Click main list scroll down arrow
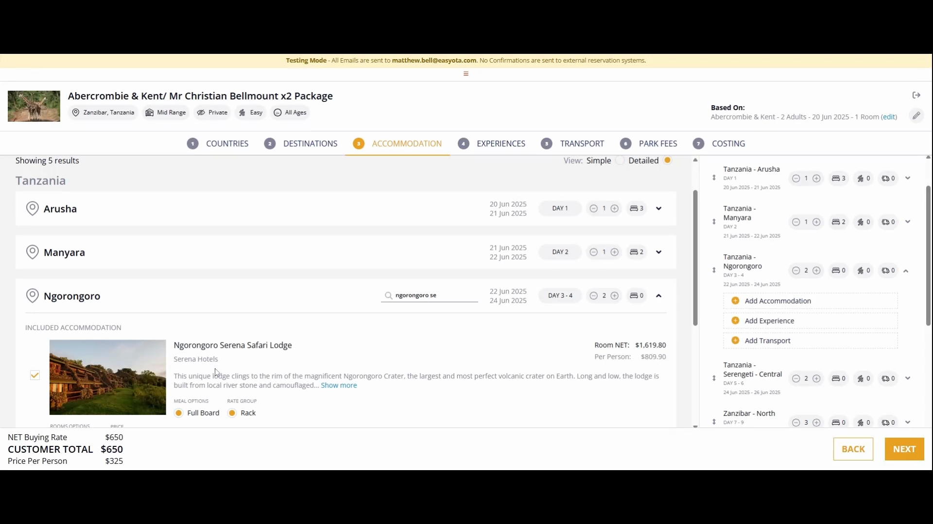The width and height of the screenshot is (933, 524). tap(695, 426)
